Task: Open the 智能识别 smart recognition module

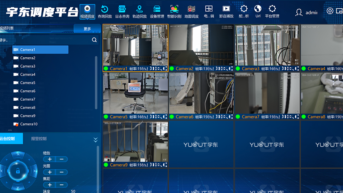Action: coord(174,11)
